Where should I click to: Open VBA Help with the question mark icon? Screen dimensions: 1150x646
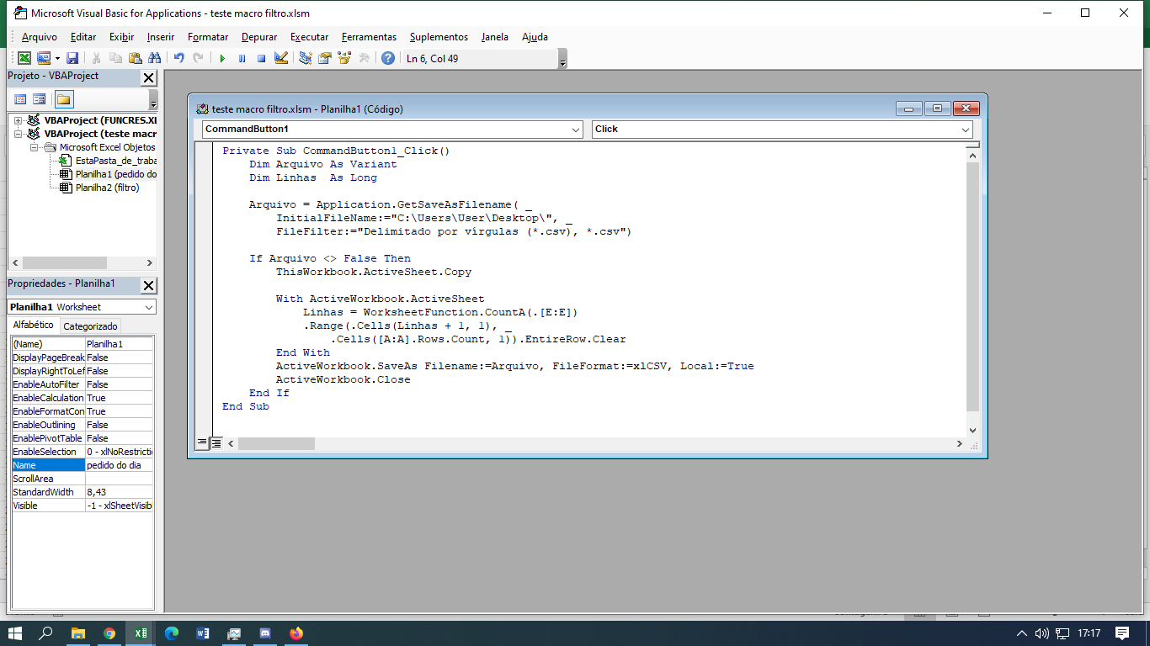[x=387, y=58]
